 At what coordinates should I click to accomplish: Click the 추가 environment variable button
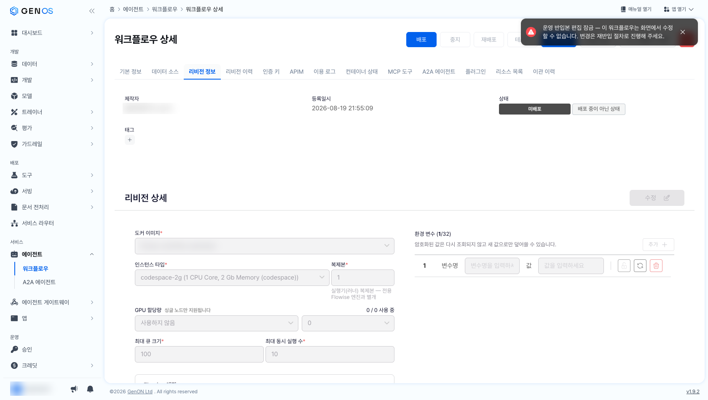tap(658, 245)
